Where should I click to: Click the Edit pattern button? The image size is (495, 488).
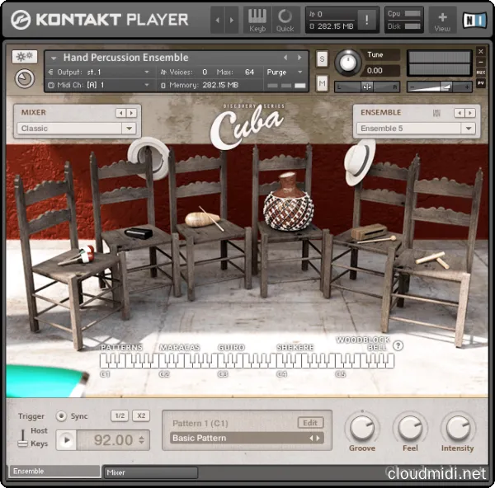310,423
